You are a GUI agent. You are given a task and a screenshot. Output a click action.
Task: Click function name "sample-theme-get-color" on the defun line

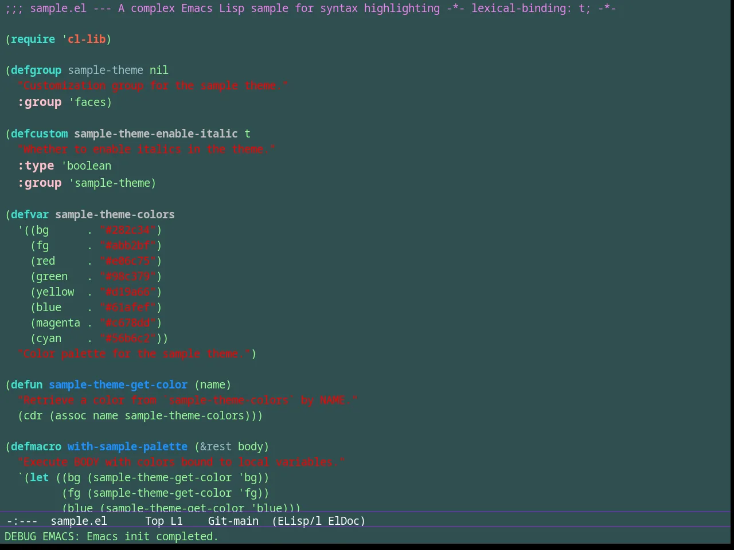(x=118, y=385)
